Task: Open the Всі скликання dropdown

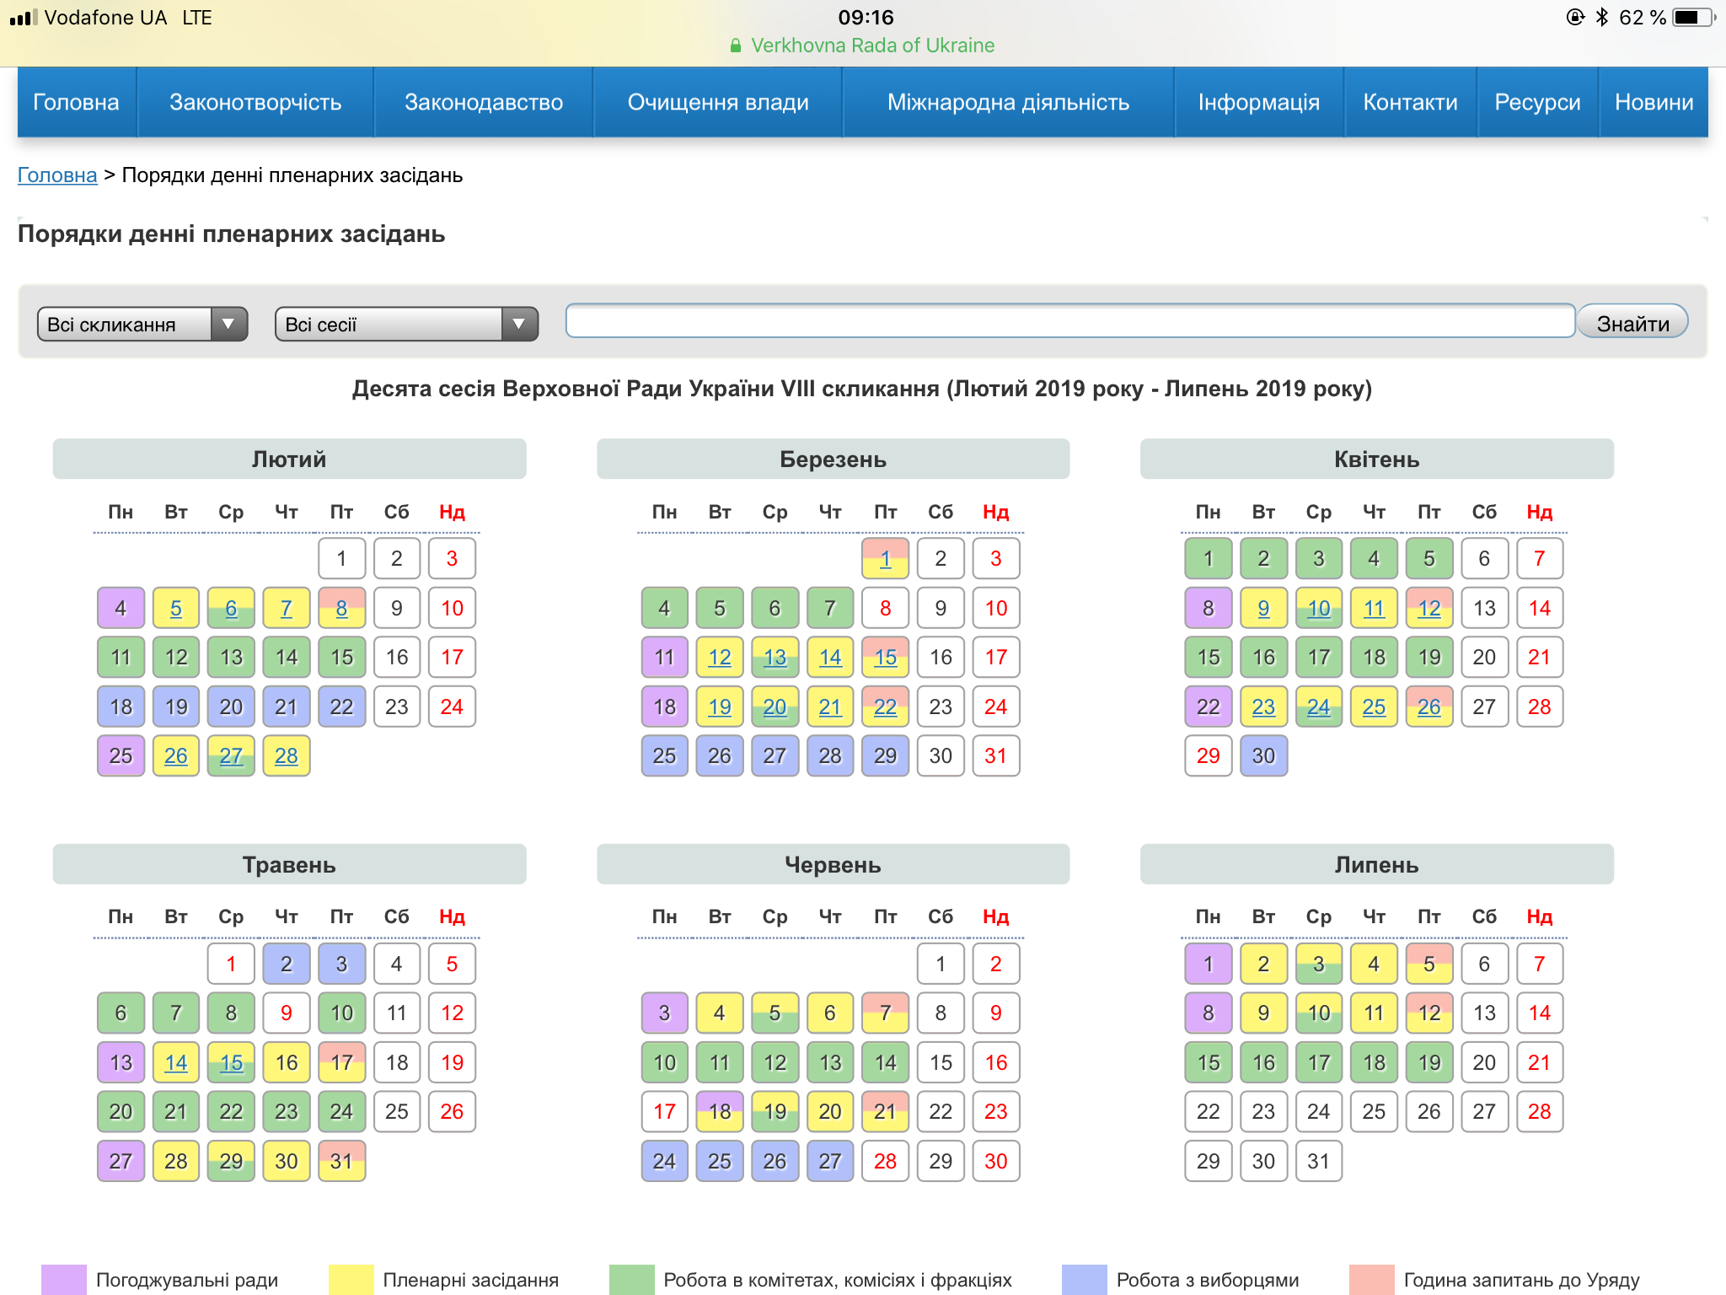Action: pyautogui.click(x=142, y=325)
